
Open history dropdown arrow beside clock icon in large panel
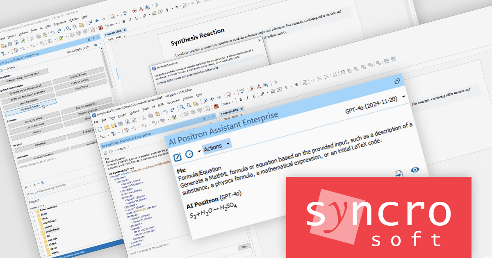click(x=199, y=152)
